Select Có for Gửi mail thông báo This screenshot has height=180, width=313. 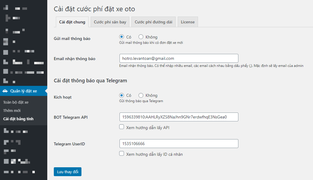[122, 37]
